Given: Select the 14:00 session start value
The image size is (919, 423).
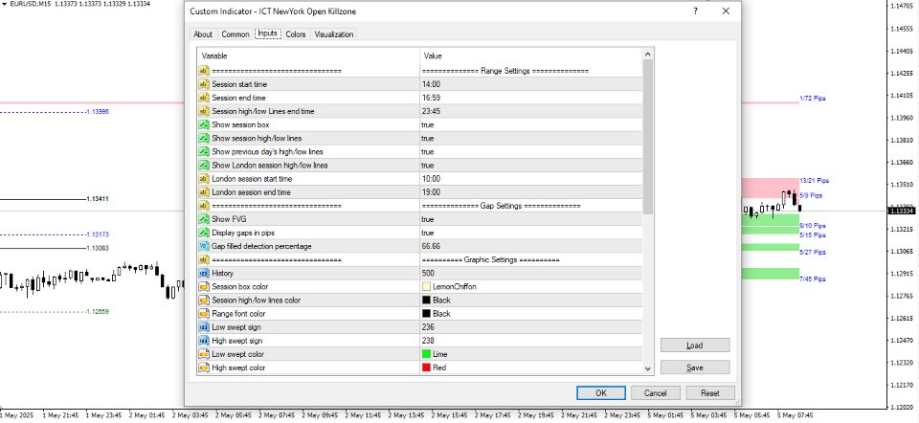Looking at the screenshot, I should pos(431,84).
